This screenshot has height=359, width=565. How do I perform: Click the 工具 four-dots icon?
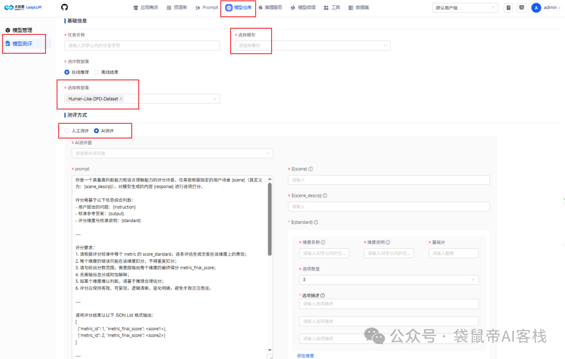(x=326, y=7)
